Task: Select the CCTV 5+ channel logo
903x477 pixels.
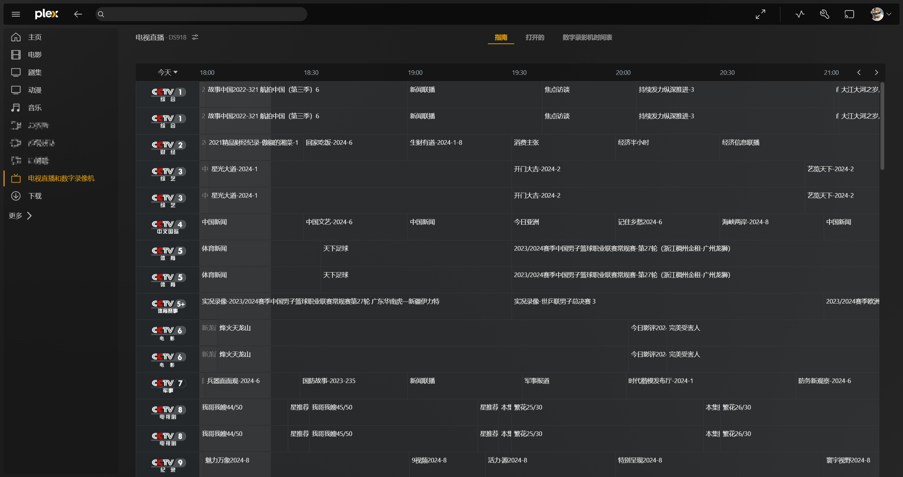Action: tap(168, 306)
